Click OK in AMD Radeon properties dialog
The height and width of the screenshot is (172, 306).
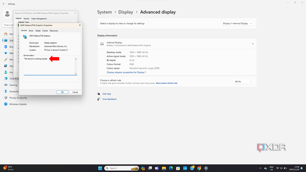tap(62, 92)
